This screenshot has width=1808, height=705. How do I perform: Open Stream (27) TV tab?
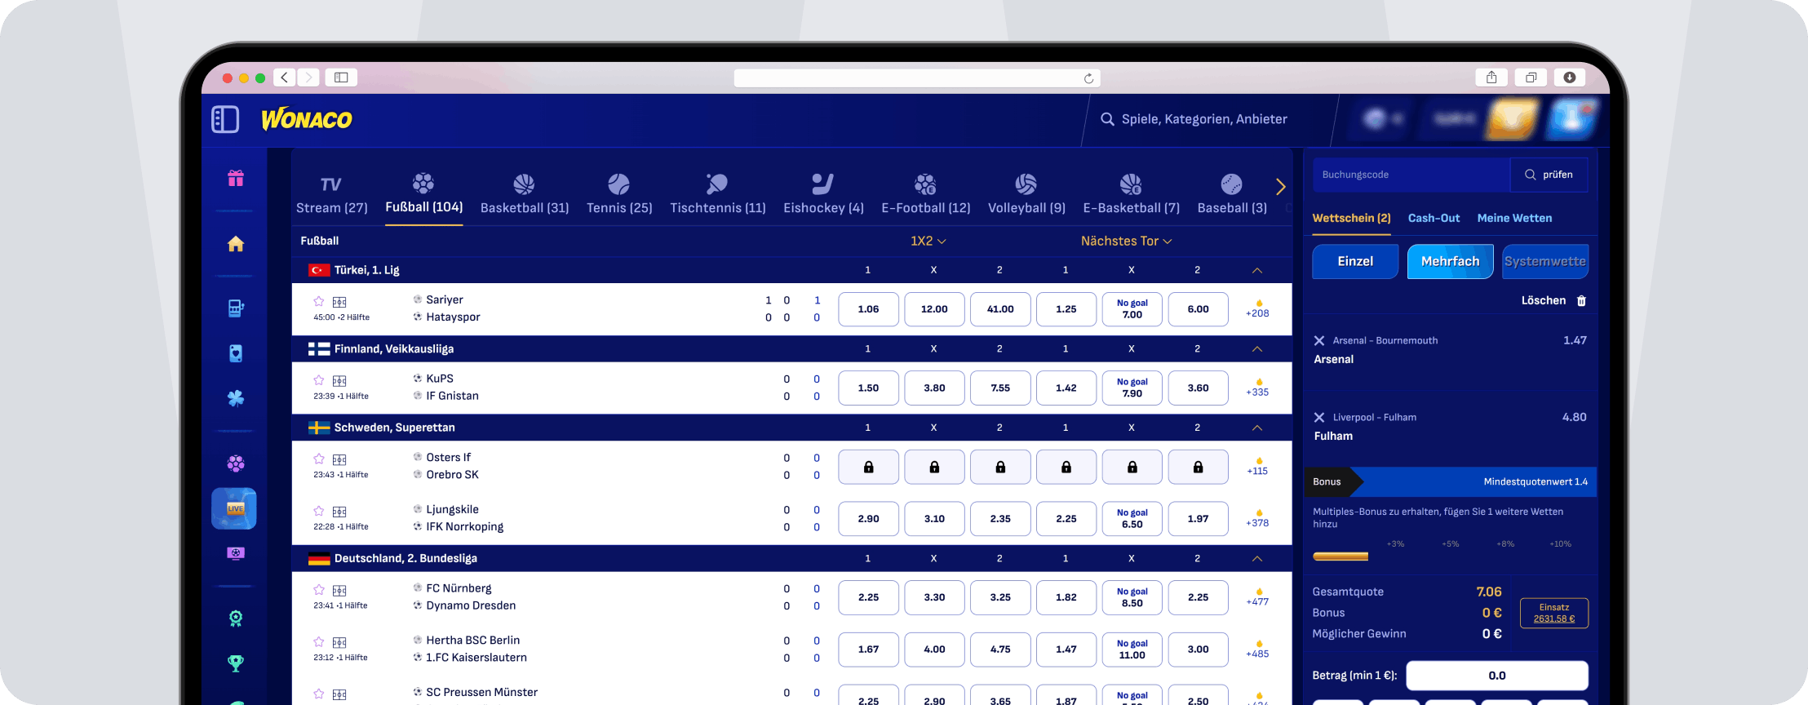pyautogui.click(x=331, y=195)
